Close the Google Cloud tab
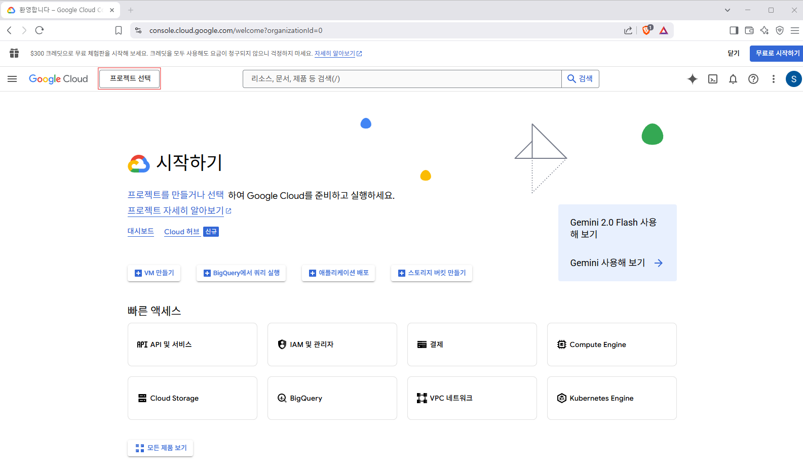The image size is (803, 475). (112, 10)
